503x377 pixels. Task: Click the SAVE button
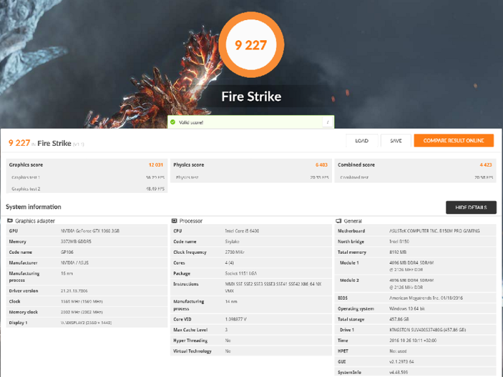[396, 141]
